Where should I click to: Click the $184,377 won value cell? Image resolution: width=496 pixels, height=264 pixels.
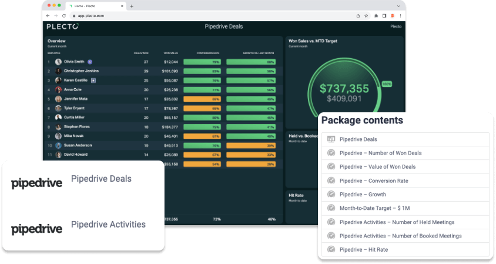(x=170, y=127)
